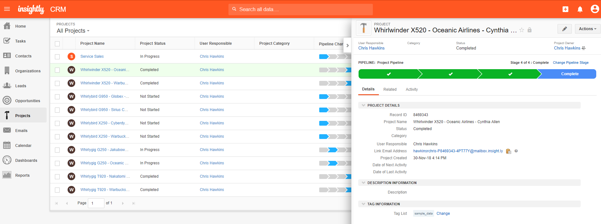Click the Dashboards gauge icon

(7, 160)
